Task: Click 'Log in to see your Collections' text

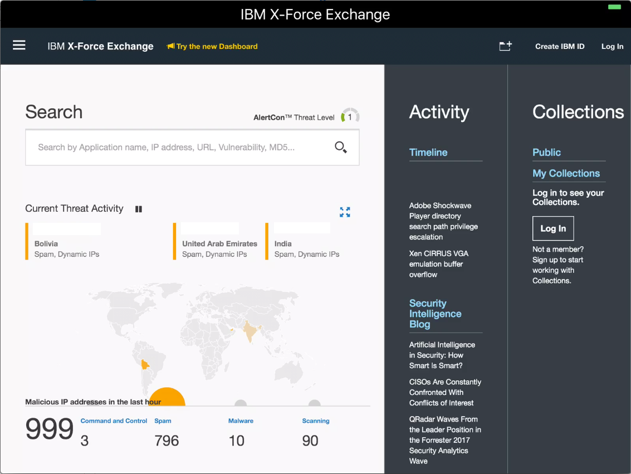Action: click(x=568, y=198)
